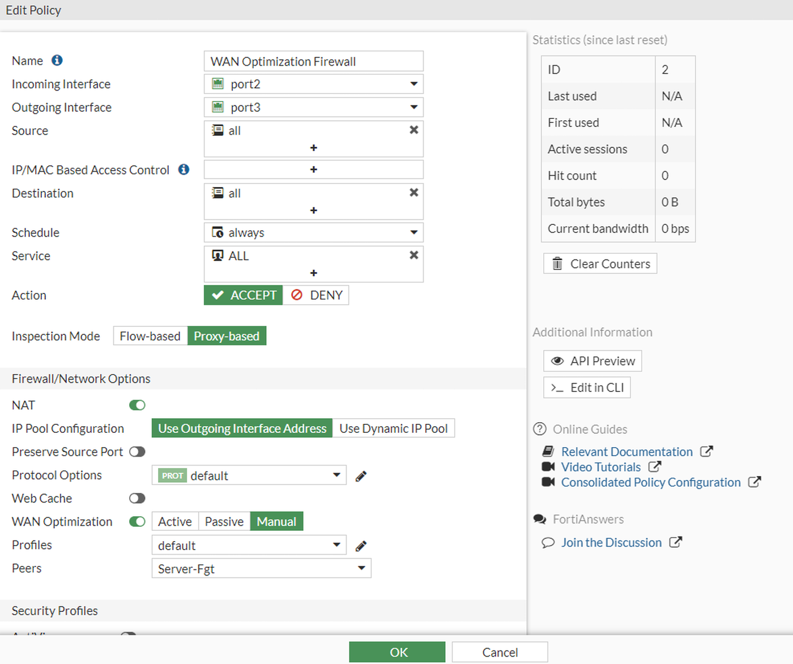Open the Join the Discussion link
This screenshot has height=664, width=793.
(611, 542)
